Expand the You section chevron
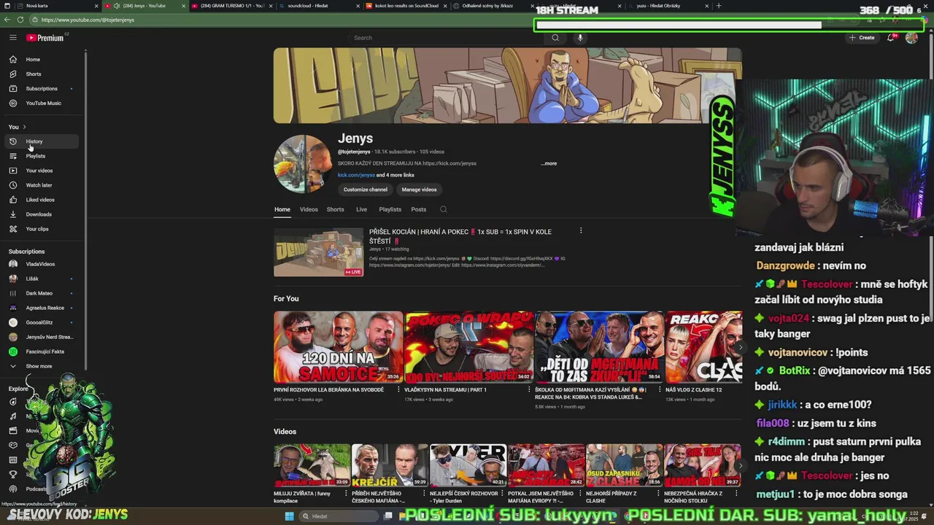The image size is (934, 525). 24,127
